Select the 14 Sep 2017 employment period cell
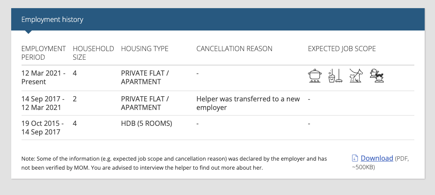 (43, 103)
